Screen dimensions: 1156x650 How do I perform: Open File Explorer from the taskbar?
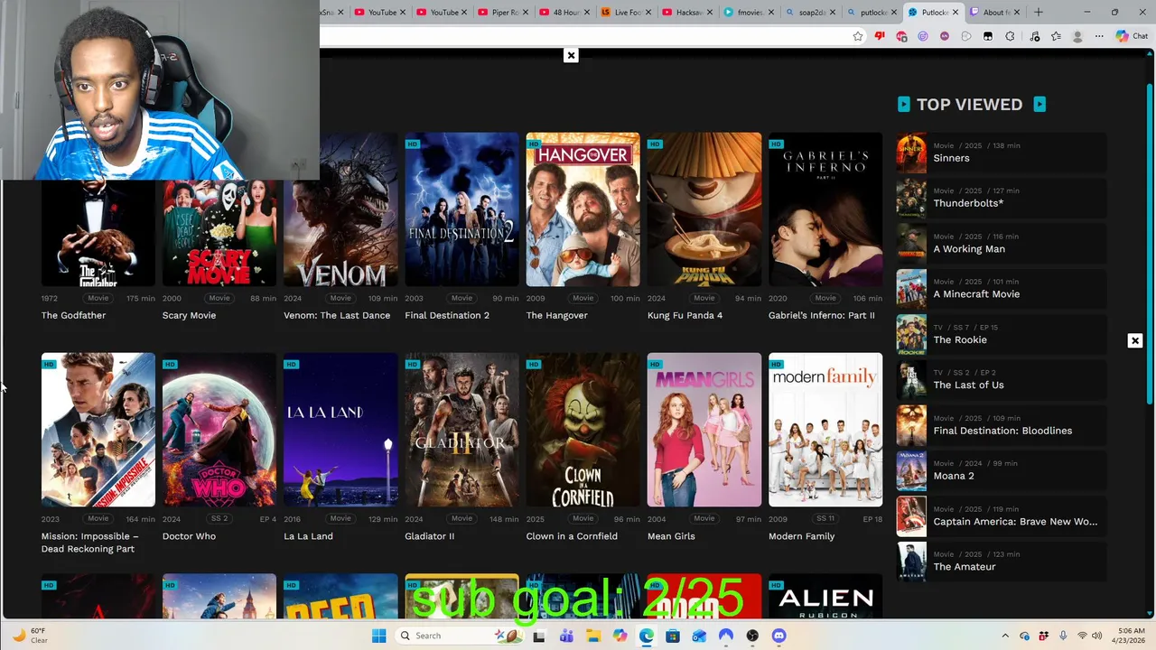[x=593, y=636]
